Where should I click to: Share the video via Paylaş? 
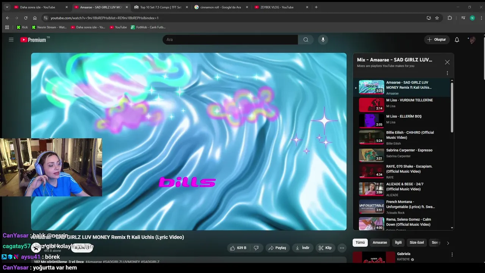(x=277, y=248)
